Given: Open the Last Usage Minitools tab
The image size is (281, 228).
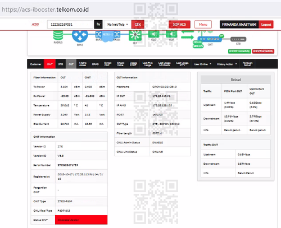Looking at the screenshot, I should (x=165, y=64).
